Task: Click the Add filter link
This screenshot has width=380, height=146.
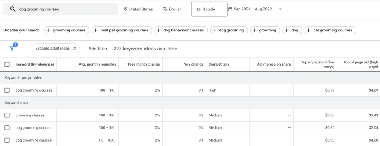Action: (98, 49)
